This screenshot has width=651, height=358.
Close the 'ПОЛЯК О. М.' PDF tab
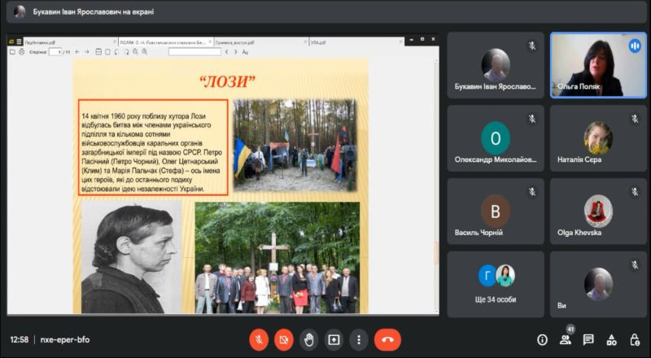tap(210, 42)
